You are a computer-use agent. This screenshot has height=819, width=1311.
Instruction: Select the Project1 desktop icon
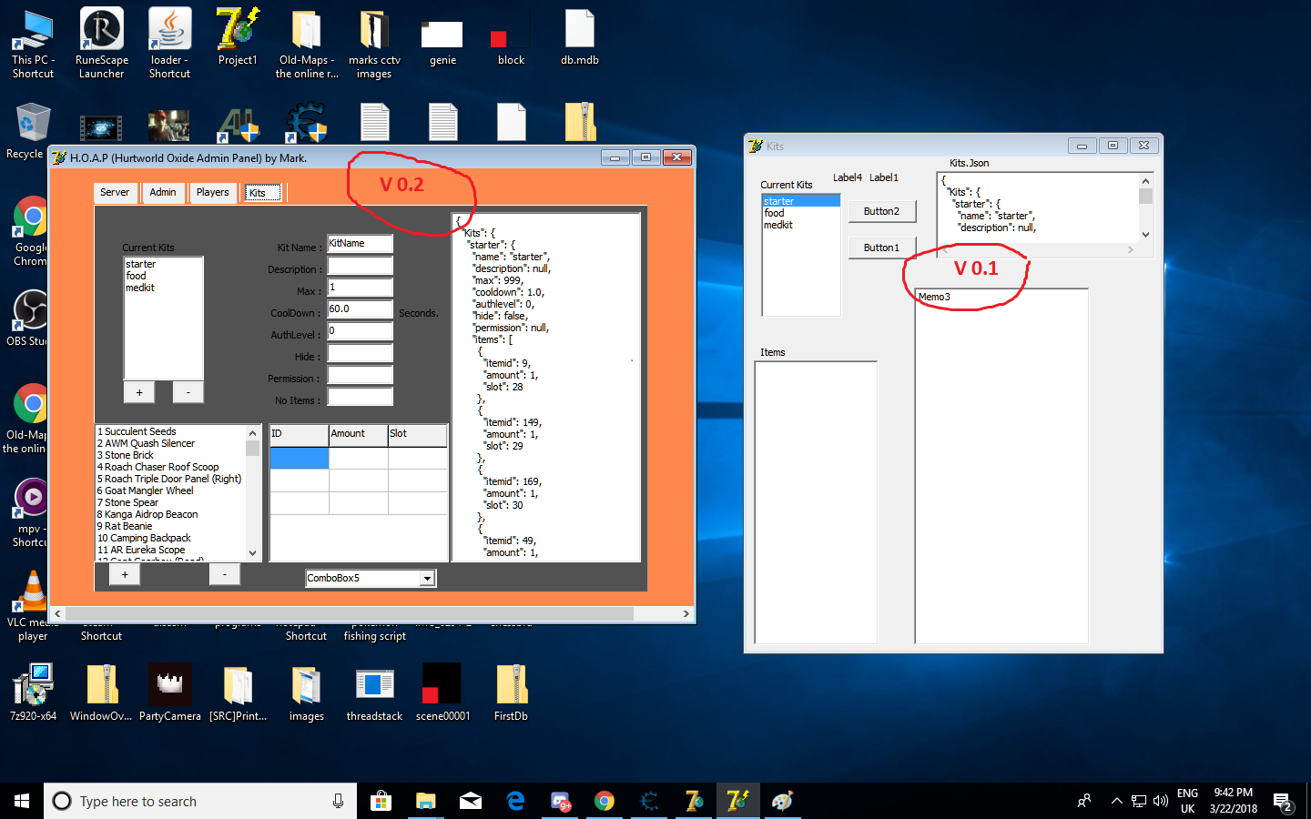pos(238,30)
